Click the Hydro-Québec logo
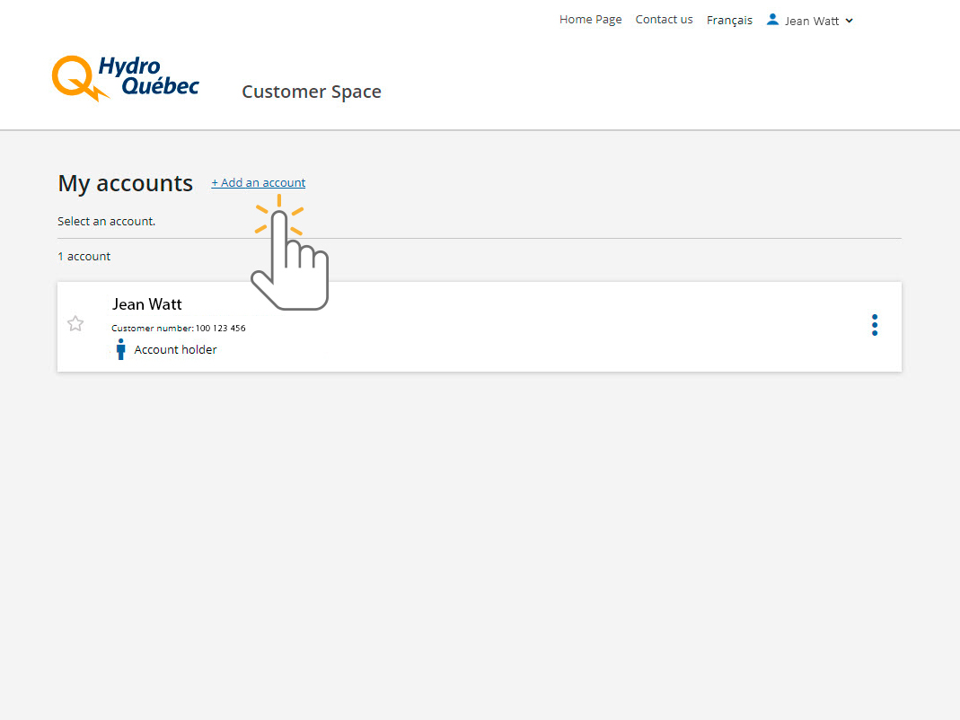 click(x=125, y=77)
